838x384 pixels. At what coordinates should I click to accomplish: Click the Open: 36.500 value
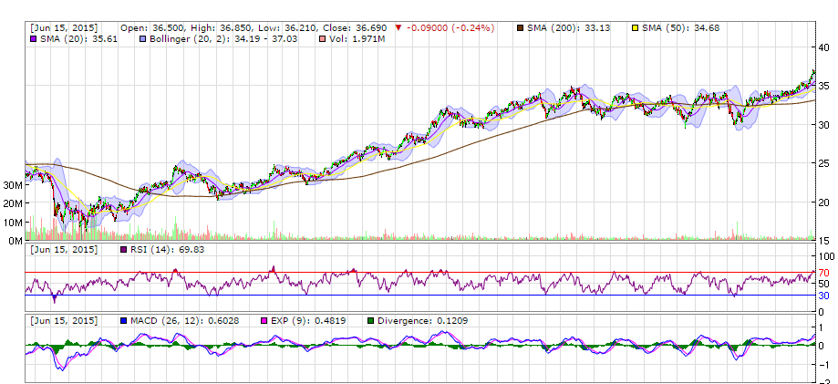coord(153,27)
